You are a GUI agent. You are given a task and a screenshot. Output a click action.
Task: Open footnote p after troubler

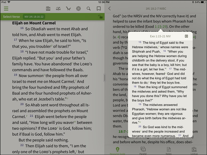51,46
